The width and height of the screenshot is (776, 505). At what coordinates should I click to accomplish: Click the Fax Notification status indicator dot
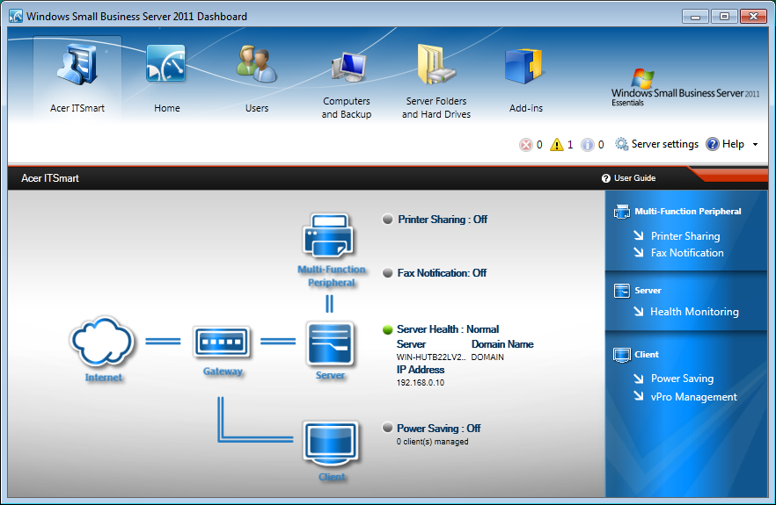(387, 273)
